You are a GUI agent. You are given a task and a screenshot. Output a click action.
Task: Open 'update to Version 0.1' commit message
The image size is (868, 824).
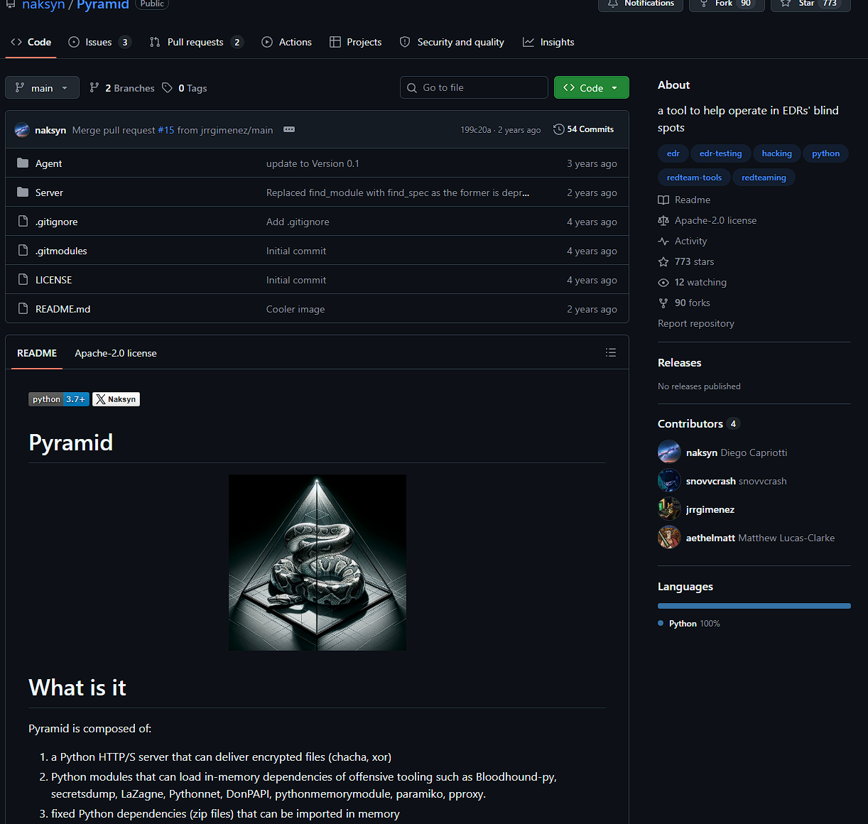[x=313, y=163]
